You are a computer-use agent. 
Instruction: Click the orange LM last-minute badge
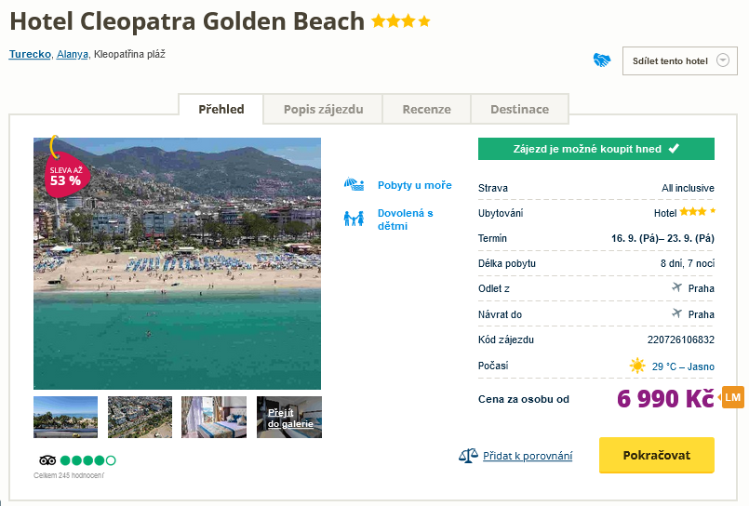[733, 398]
